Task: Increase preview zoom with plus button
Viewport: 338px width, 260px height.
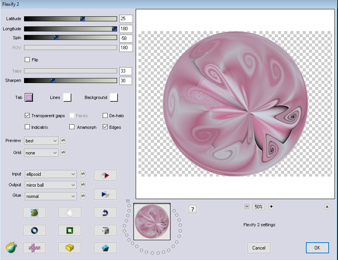Action: tap(271, 206)
